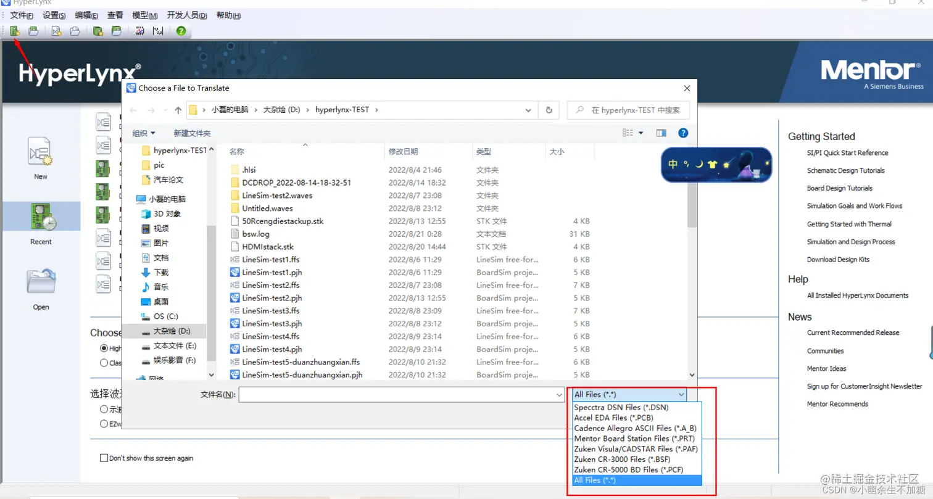Click the refresh button next to the address bar
The image size is (933, 499).
tap(549, 110)
